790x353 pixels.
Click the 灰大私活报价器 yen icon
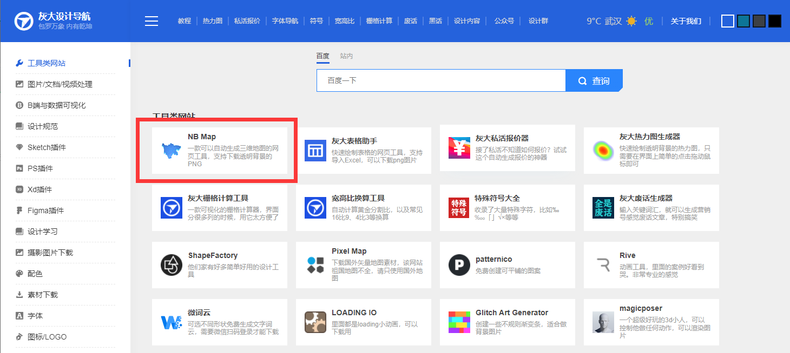[459, 148]
